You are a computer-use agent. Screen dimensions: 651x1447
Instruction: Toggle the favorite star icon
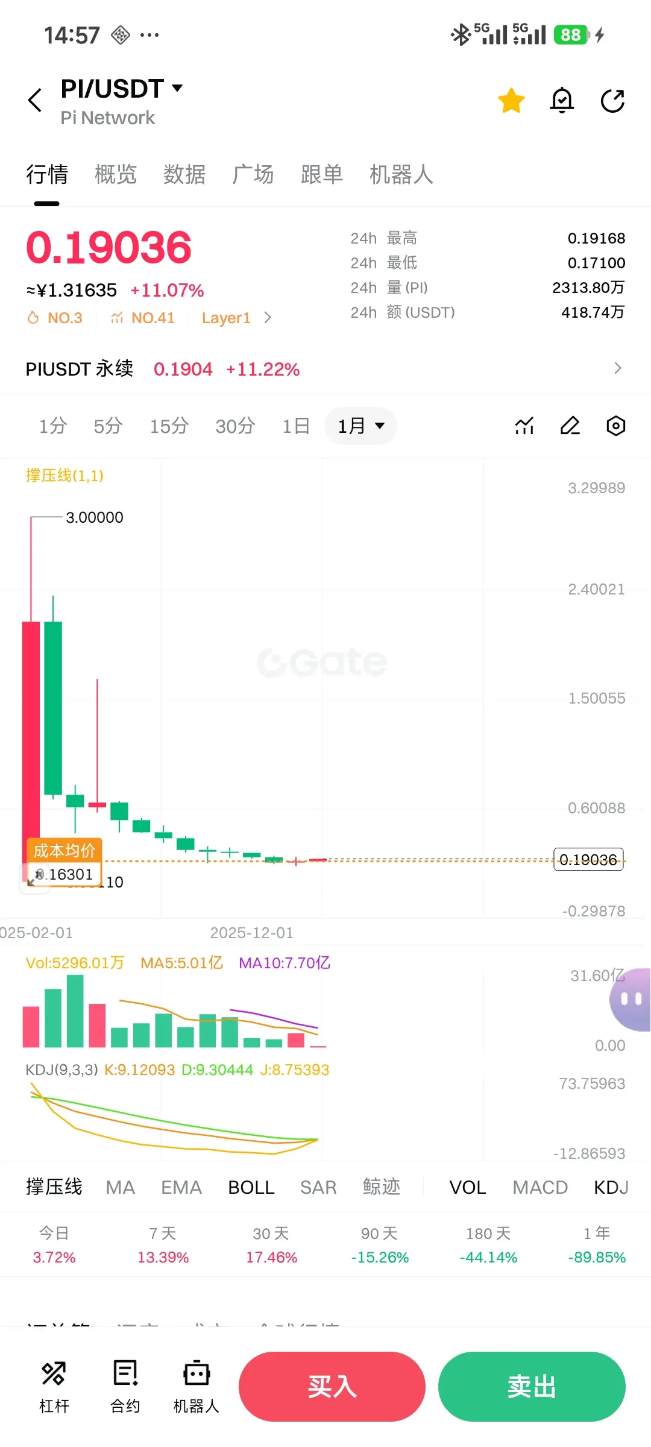click(511, 100)
